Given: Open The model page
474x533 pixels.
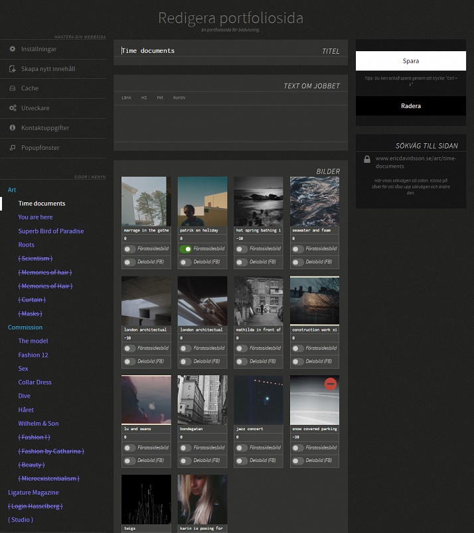Looking at the screenshot, I should (x=33, y=341).
